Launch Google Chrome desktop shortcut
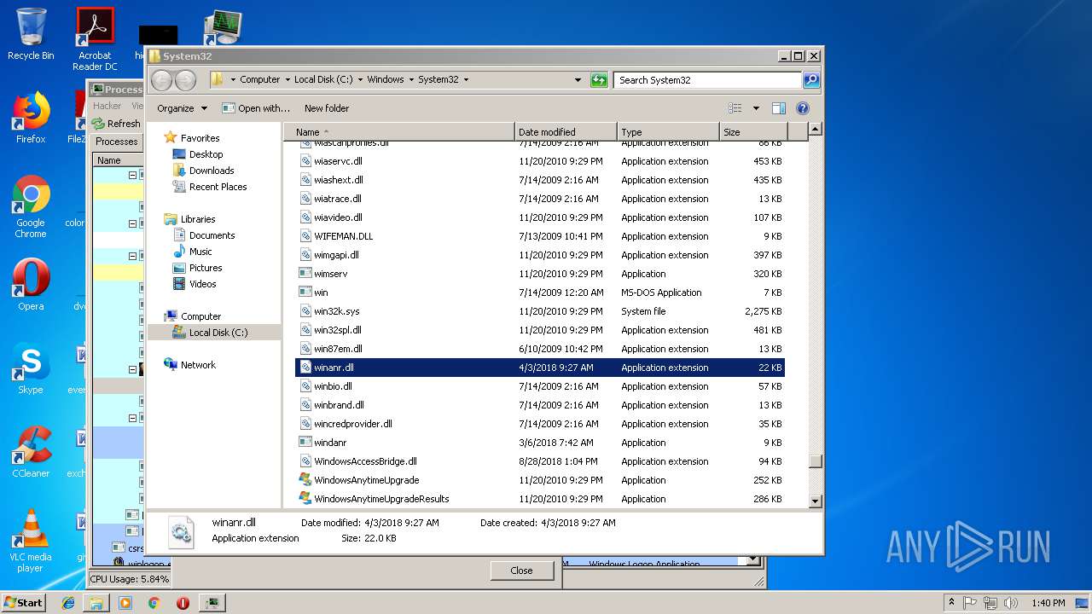Image resolution: width=1092 pixels, height=614 pixels. pyautogui.click(x=31, y=206)
